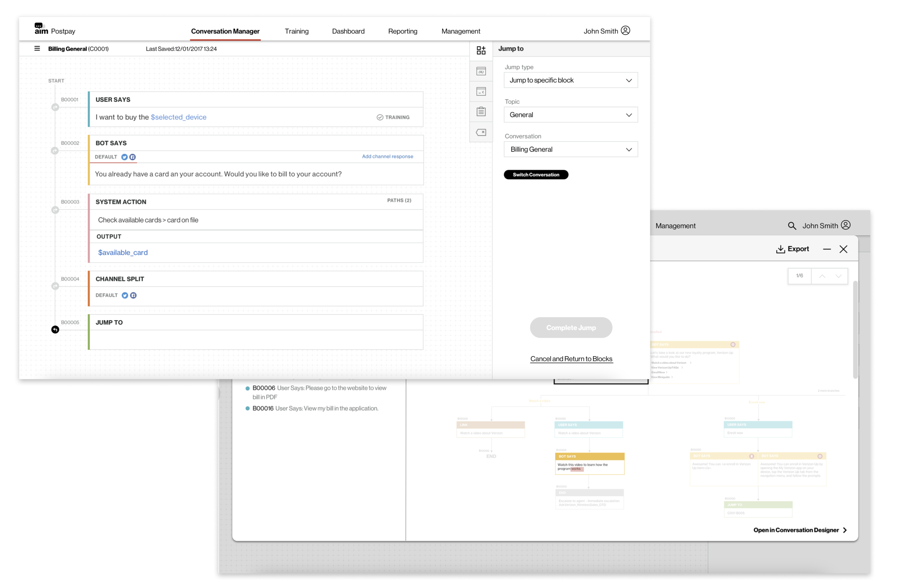Click the Switch Conversation button
The image size is (906, 587).
point(536,174)
